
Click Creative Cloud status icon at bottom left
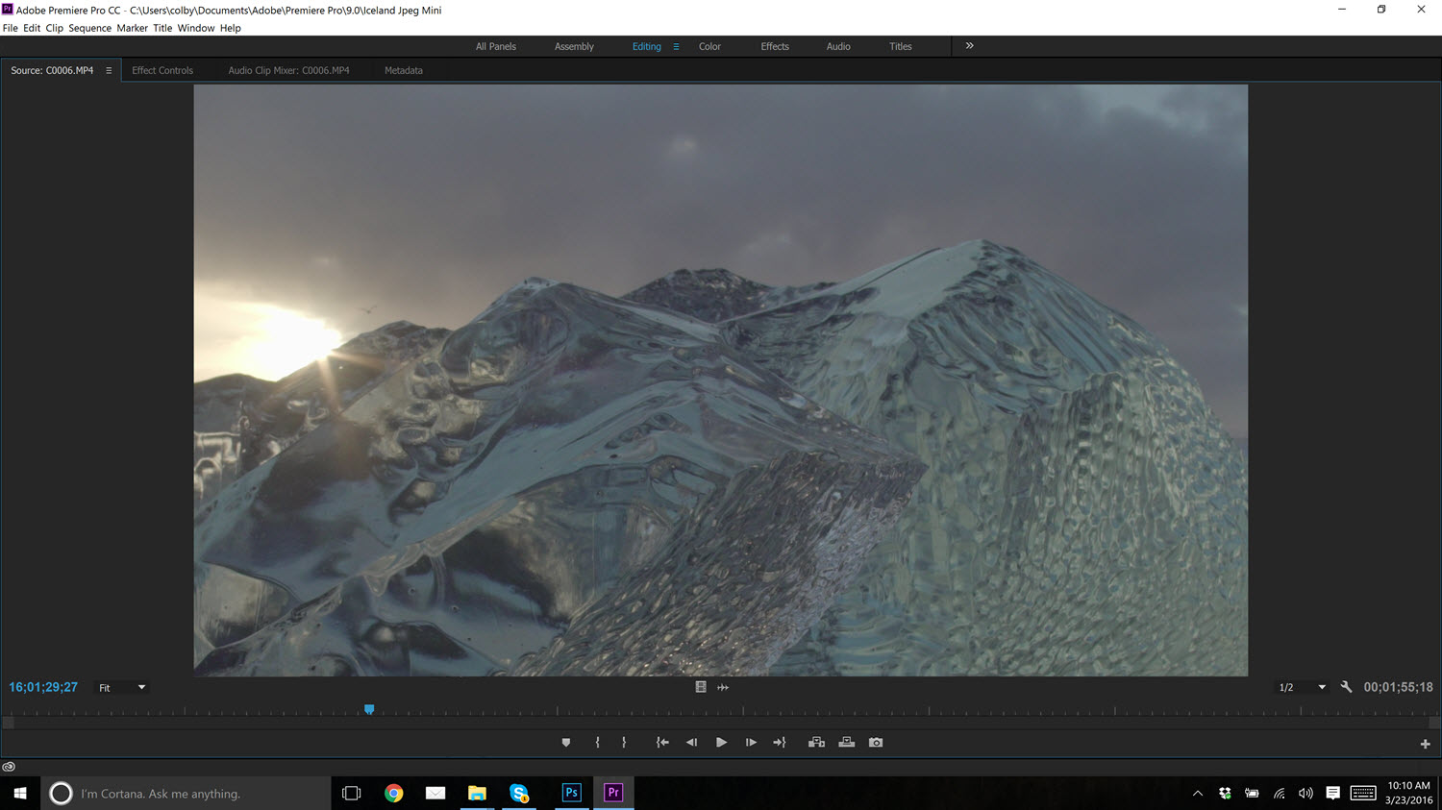9,767
